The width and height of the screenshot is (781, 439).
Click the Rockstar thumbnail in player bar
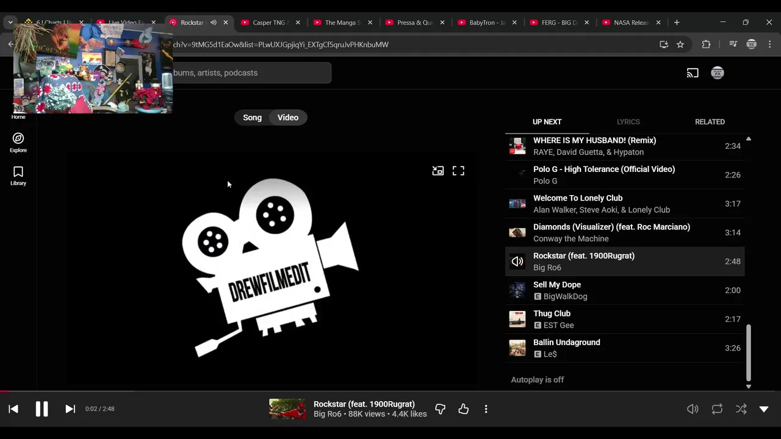coord(287,409)
